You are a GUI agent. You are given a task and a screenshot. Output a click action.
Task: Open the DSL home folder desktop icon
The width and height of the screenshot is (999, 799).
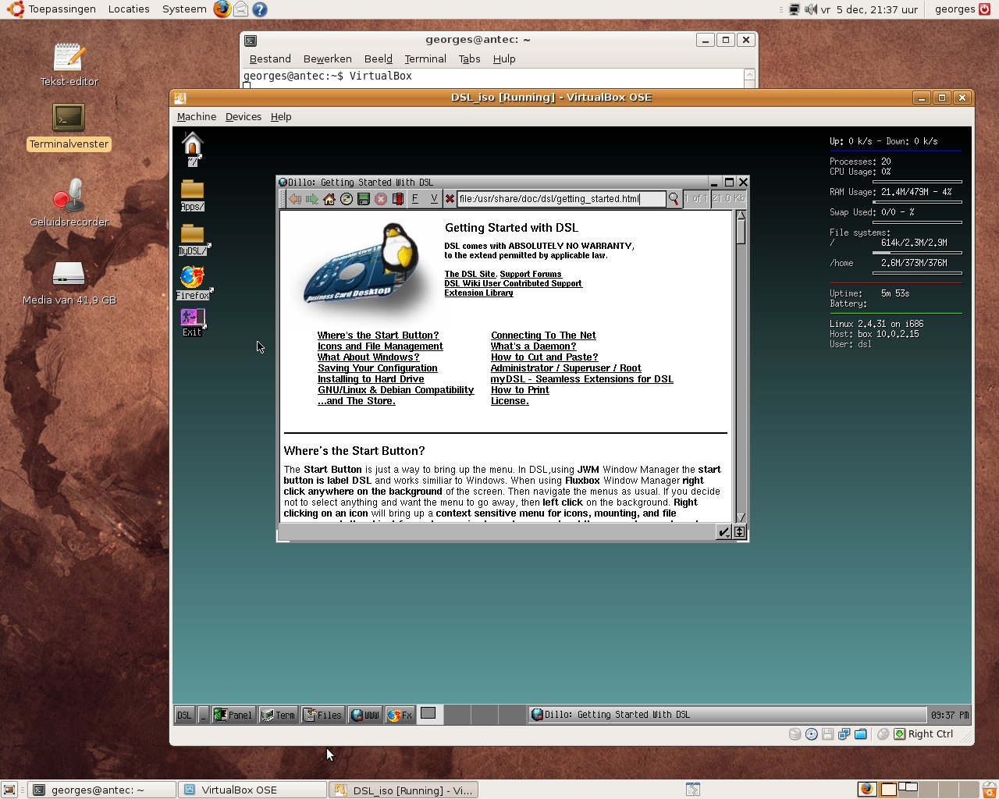(x=193, y=148)
